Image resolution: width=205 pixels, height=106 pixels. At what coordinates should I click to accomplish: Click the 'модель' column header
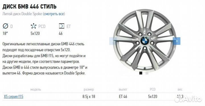coord(36,89)
